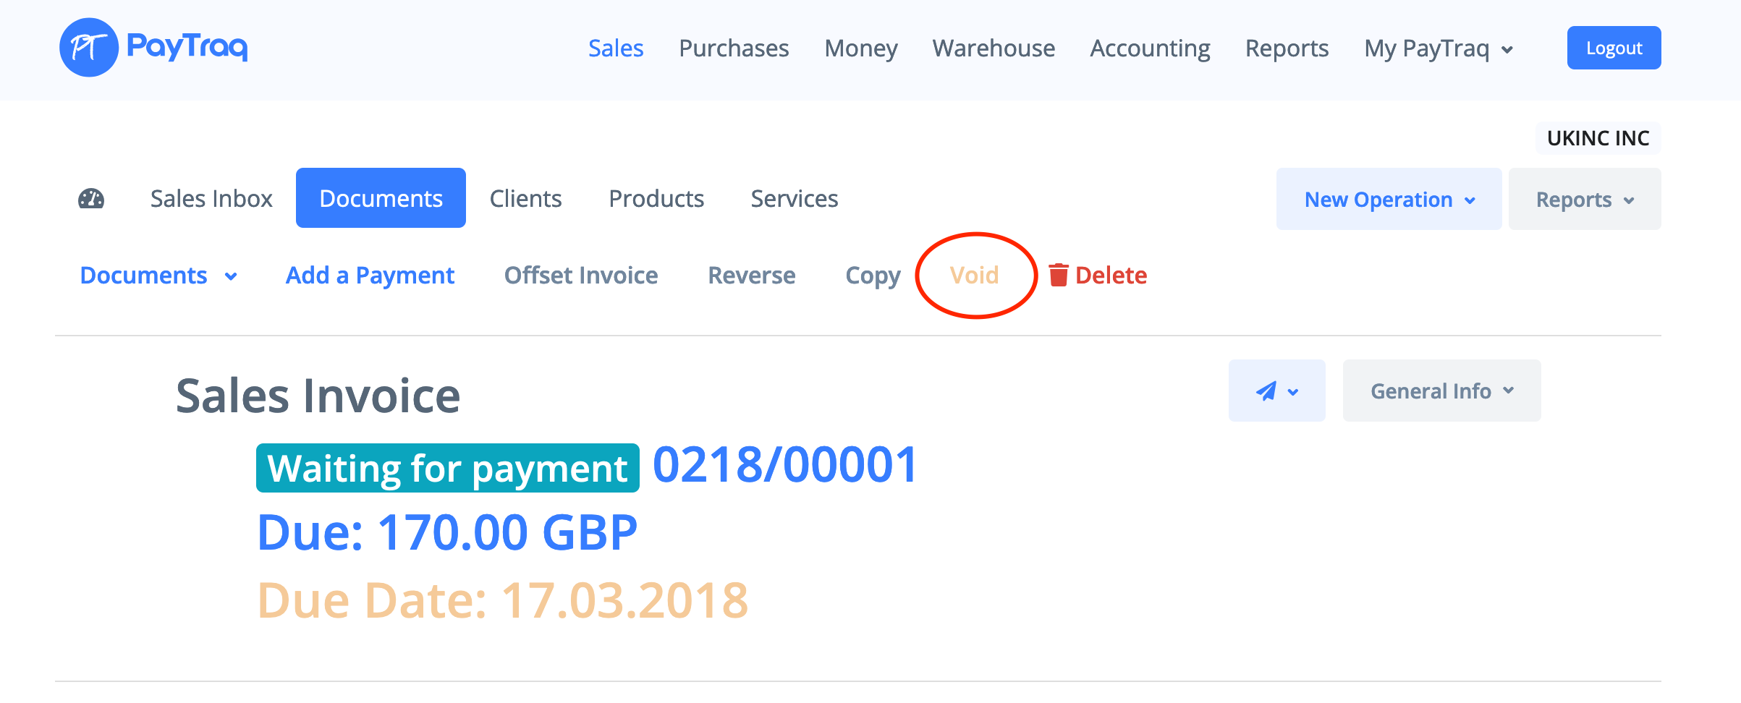Click the paper plane send icon
Screen dimensions: 1741x703
pyautogui.click(x=1266, y=391)
